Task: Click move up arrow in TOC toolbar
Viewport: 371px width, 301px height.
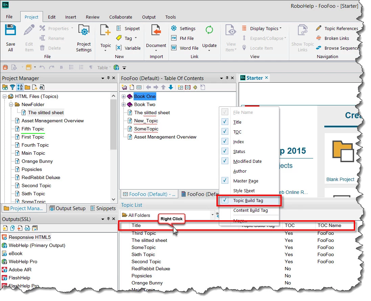Action: point(163,87)
